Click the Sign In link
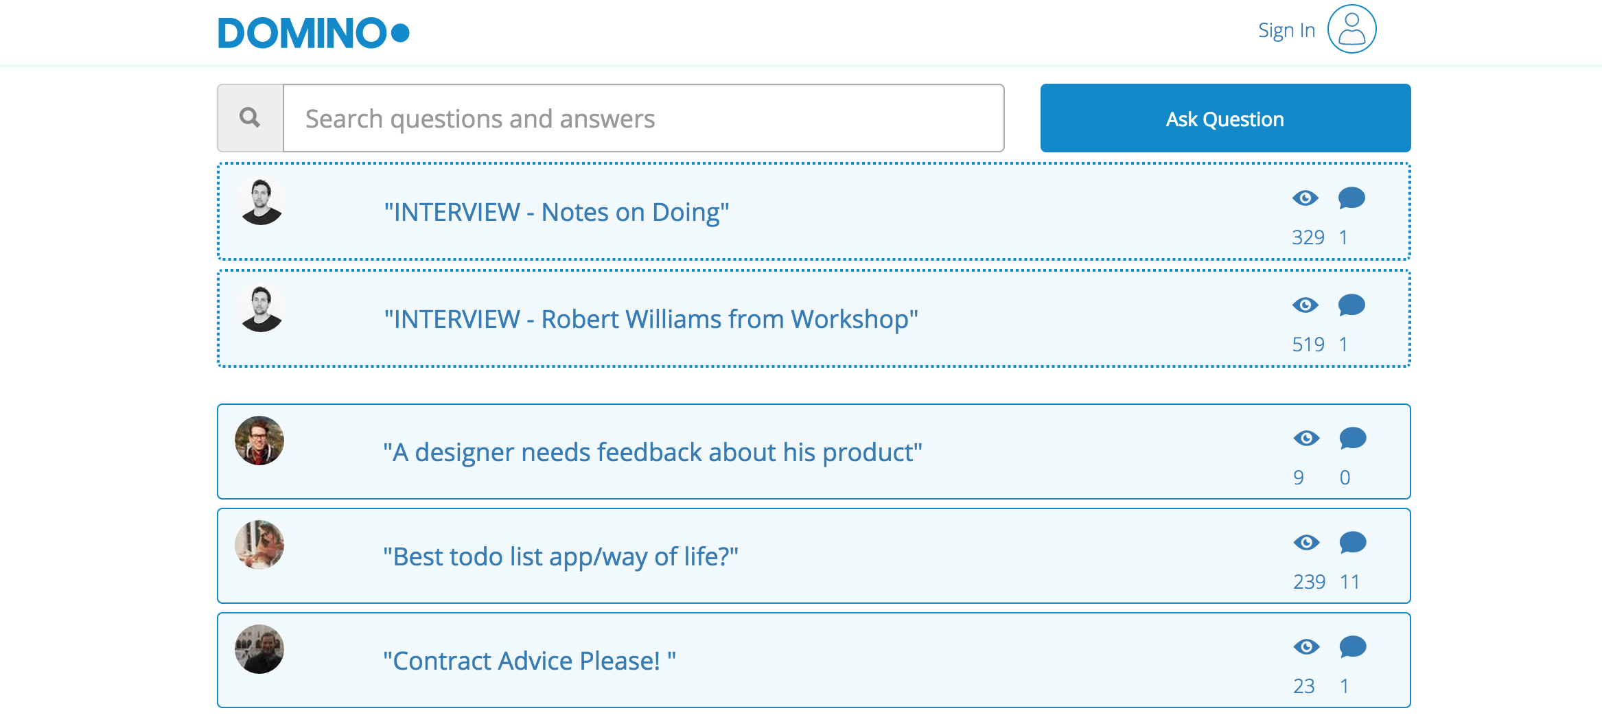This screenshot has height=715, width=1602. (1286, 31)
